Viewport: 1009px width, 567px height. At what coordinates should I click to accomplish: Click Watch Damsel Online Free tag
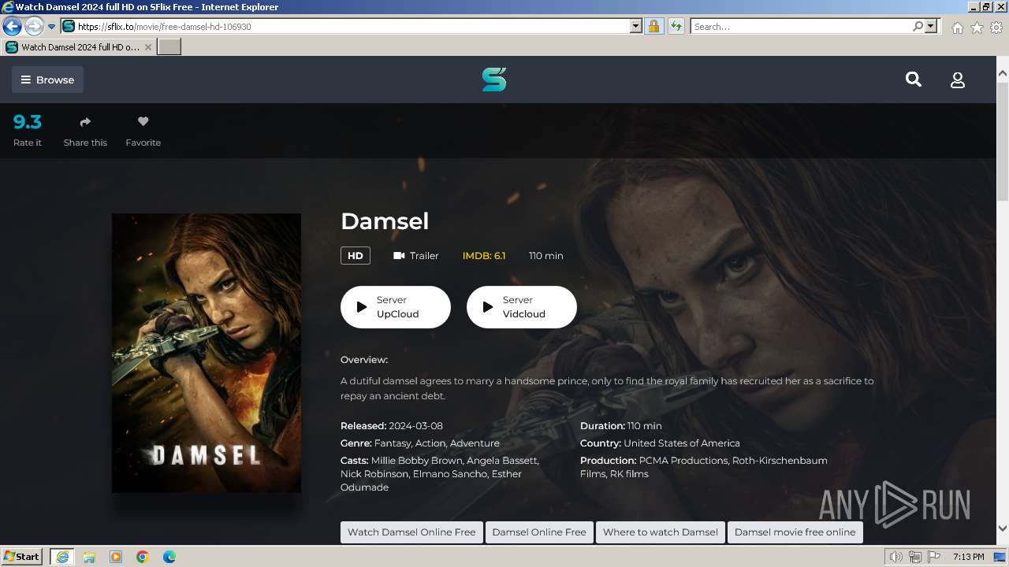pyautogui.click(x=411, y=532)
